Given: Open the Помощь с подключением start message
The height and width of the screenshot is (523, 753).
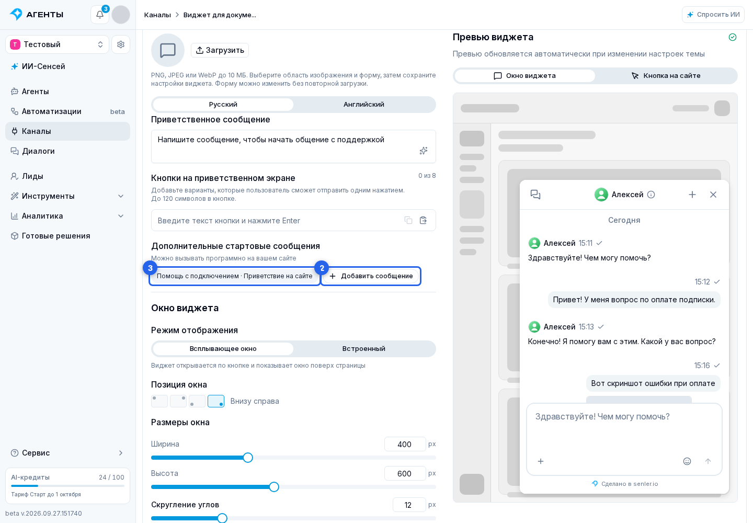Looking at the screenshot, I should 235,276.
